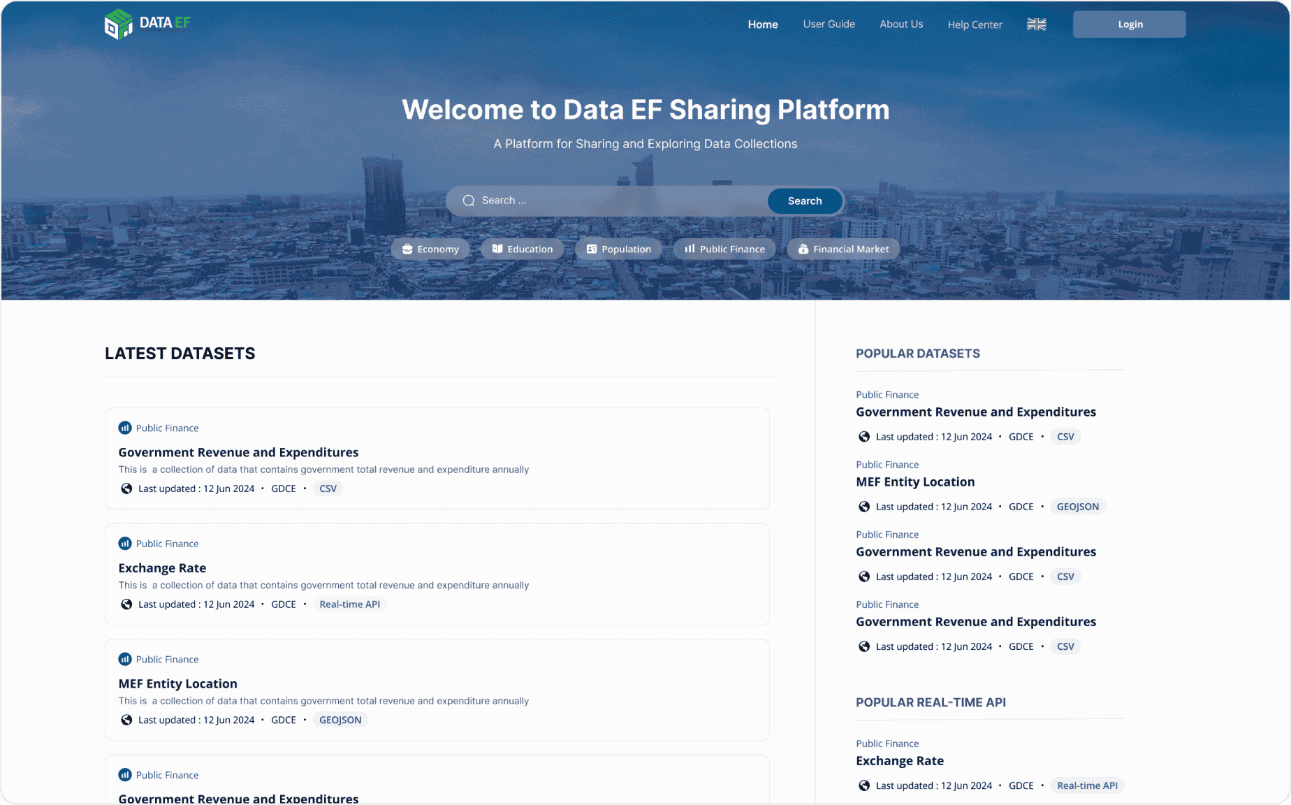Click the magnifier icon in search bar
This screenshot has height=805, width=1291.
click(469, 201)
